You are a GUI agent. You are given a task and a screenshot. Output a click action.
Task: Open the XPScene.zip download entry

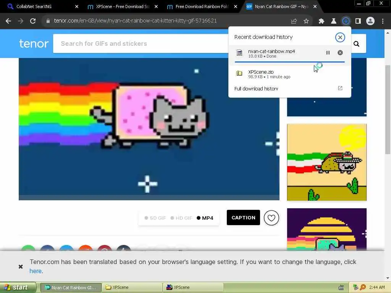click(x=289, y=74)
